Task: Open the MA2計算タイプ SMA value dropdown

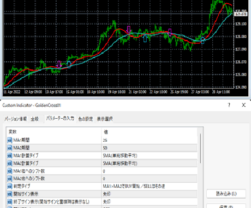Action: (x=150, y=163)
